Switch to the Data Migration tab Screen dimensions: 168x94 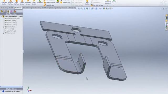55,8
